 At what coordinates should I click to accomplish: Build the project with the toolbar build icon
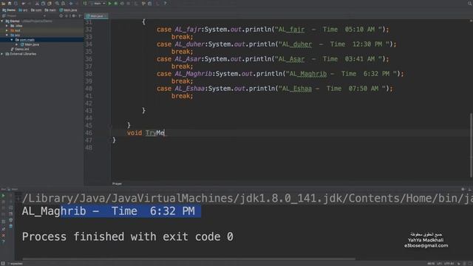85,3
